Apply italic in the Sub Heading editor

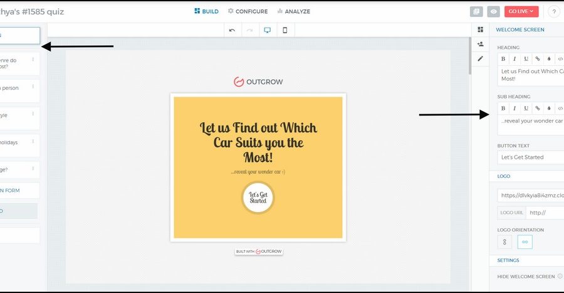pos(514,108)
